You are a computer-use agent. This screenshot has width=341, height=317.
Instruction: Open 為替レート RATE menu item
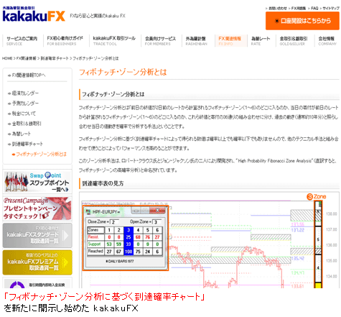pos(261,41)
